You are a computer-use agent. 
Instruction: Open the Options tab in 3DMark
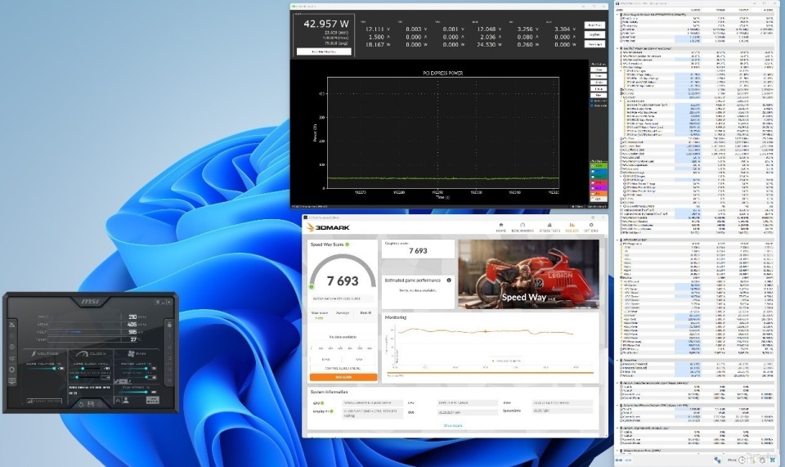tap(590, 227)
